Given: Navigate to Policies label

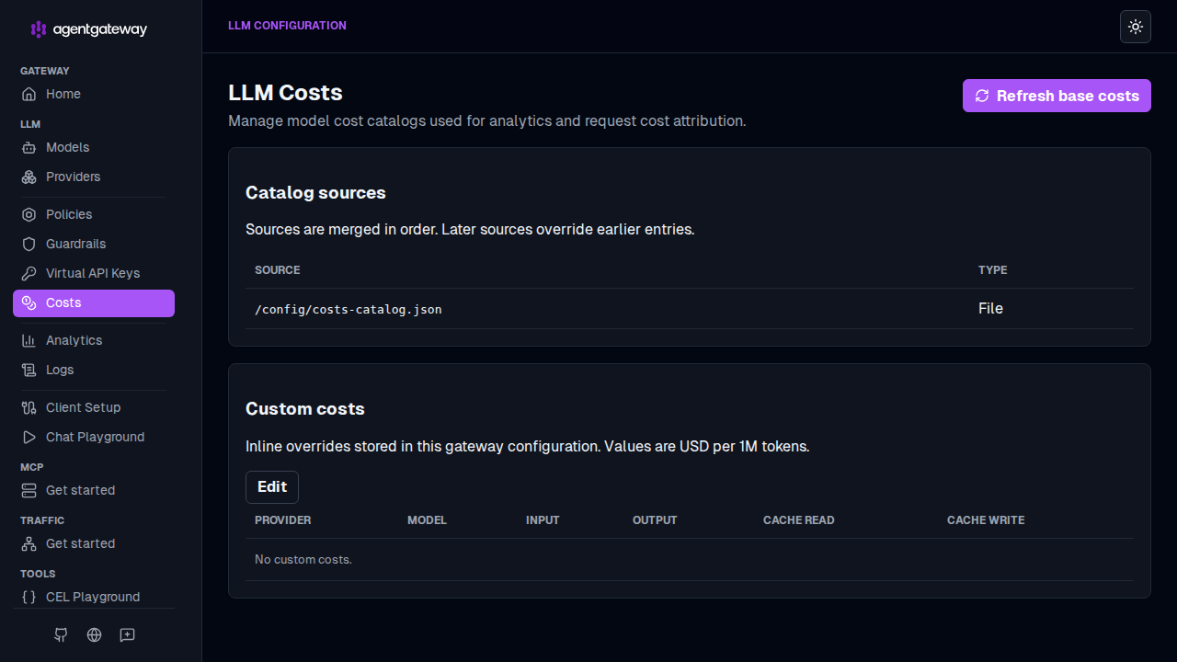Looking at the screenshot, I should 69,214.
